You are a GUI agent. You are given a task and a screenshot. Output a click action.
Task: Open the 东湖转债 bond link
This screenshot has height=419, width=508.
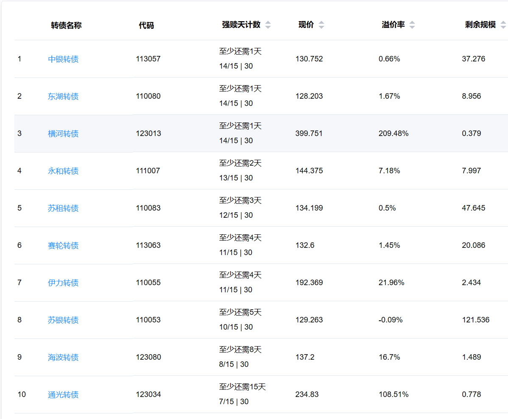(x=63, y=96)
